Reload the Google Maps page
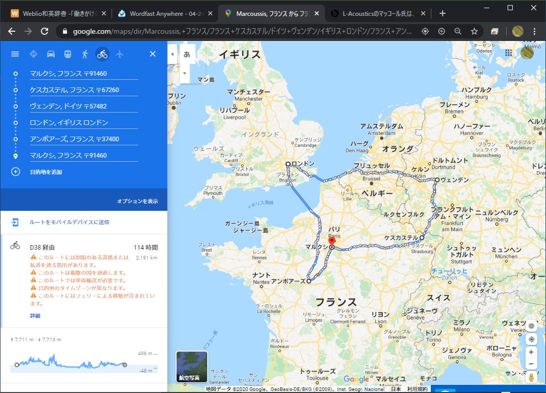This screenshot has height=393, width=546. coord(45,31)
